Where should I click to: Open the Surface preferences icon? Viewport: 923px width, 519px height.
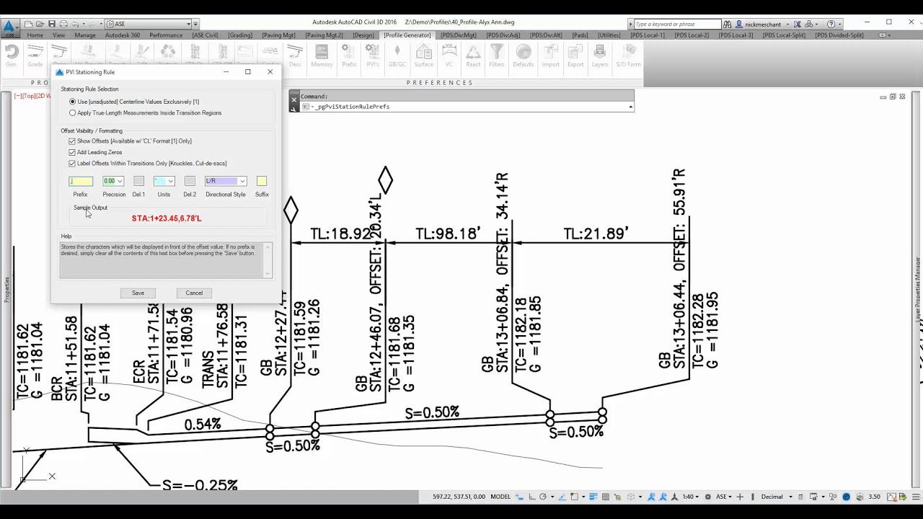point(424,56)
